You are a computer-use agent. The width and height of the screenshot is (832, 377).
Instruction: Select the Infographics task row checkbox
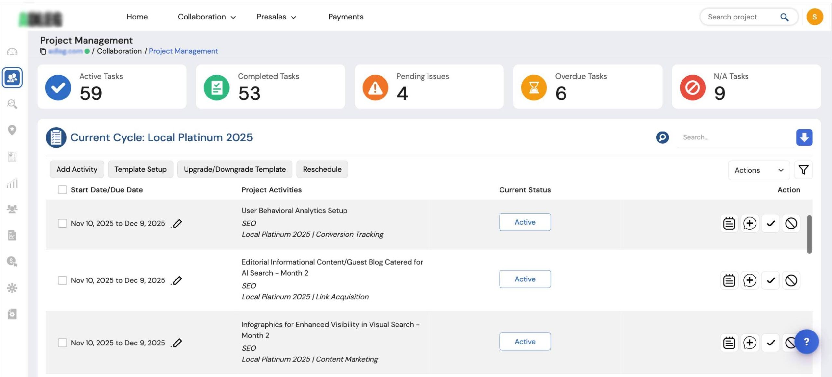(x=62, y=343)
